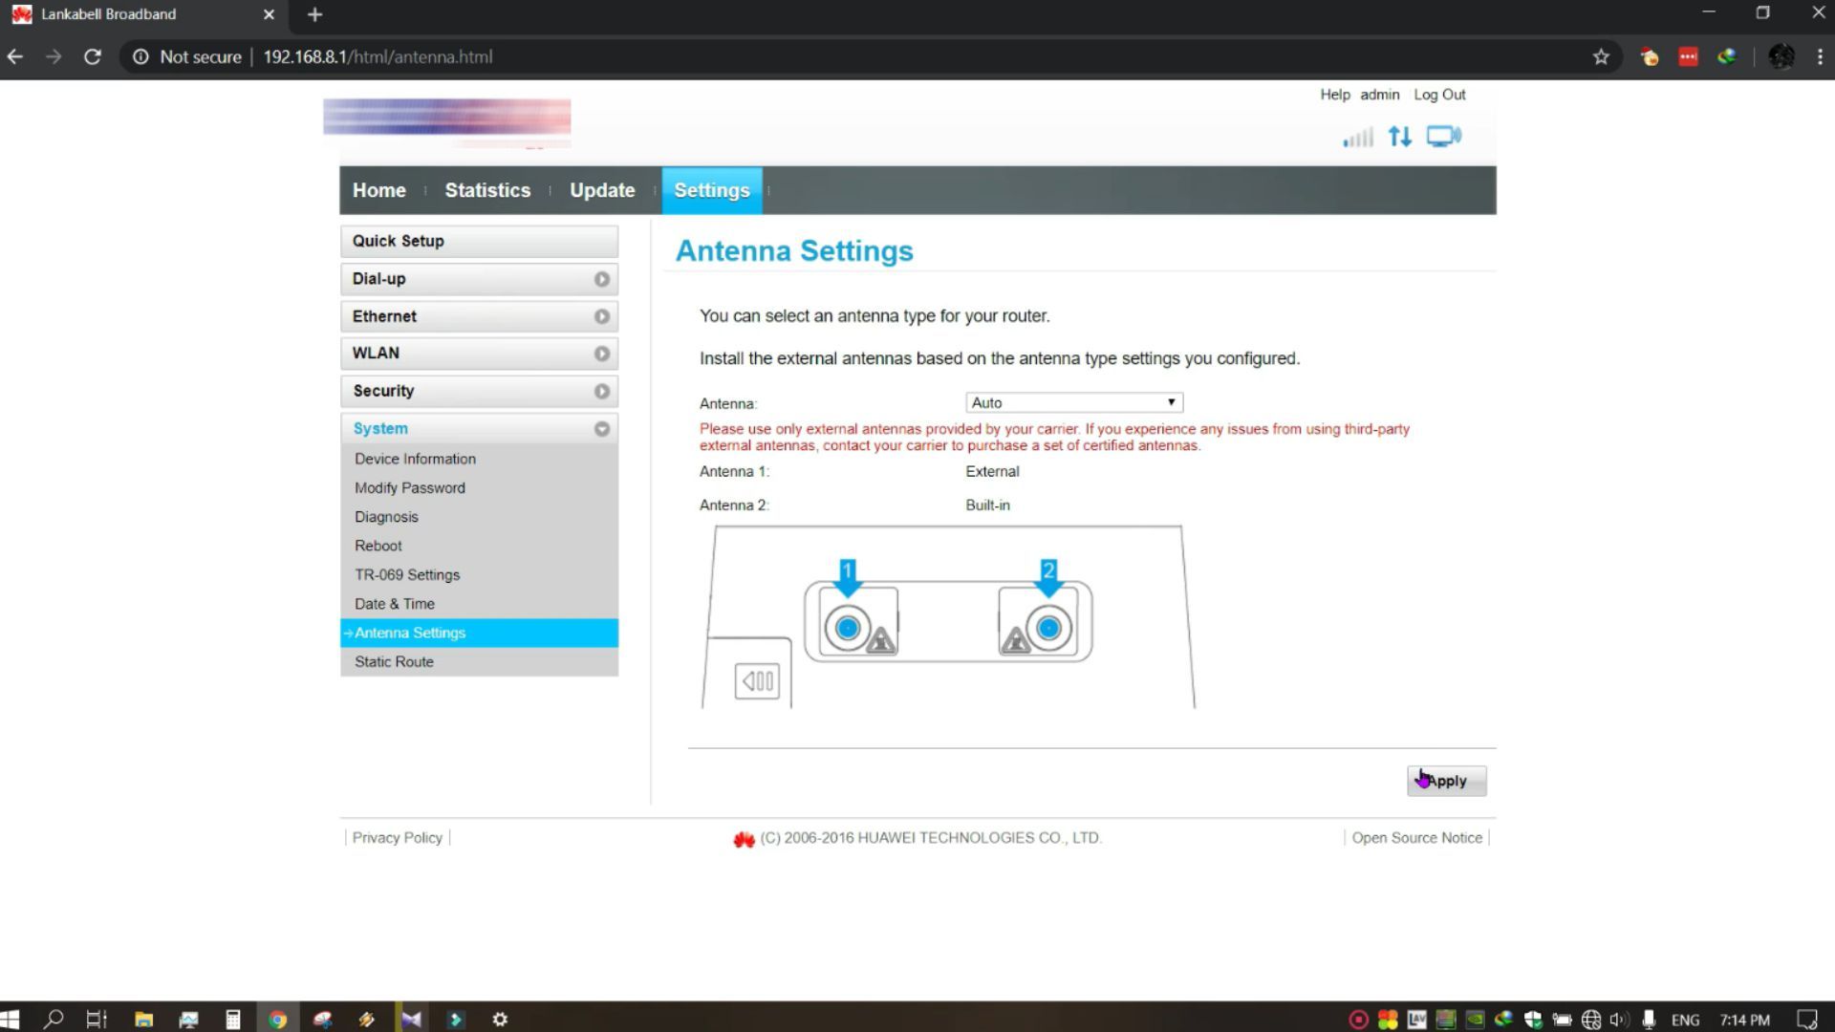
Task: Open the Antenna type dropdown
Action: pyautogui.click(x=1072, y=402)
